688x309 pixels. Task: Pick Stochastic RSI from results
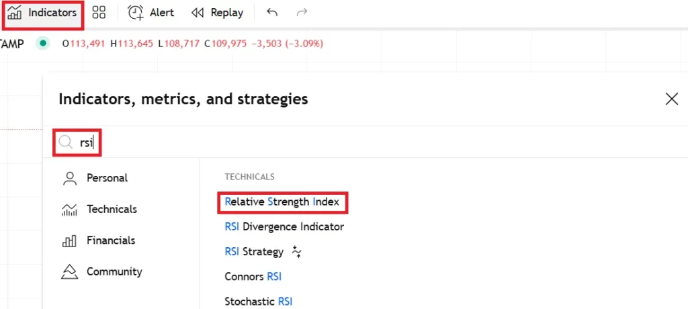click(258, 301)
